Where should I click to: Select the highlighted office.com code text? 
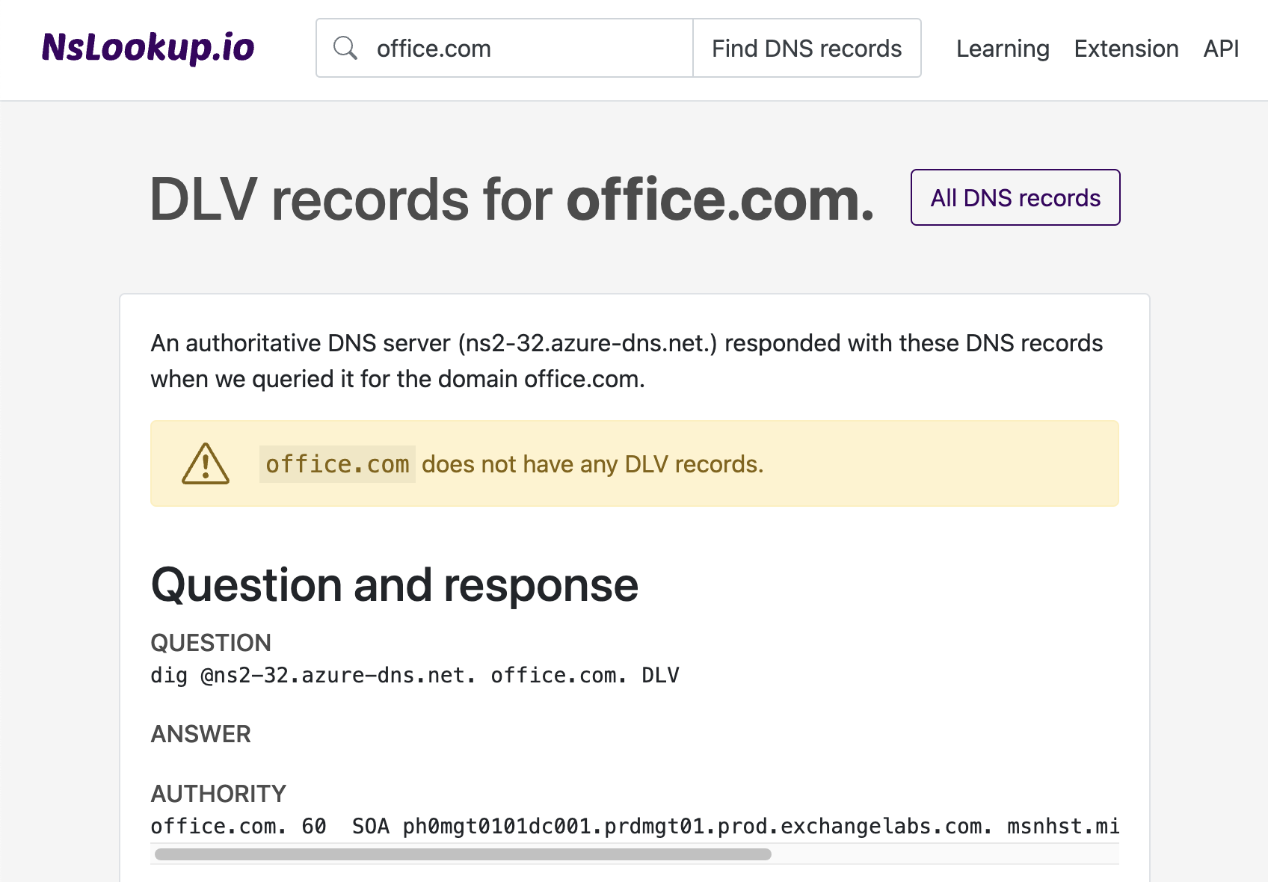(x=336, y=463)
